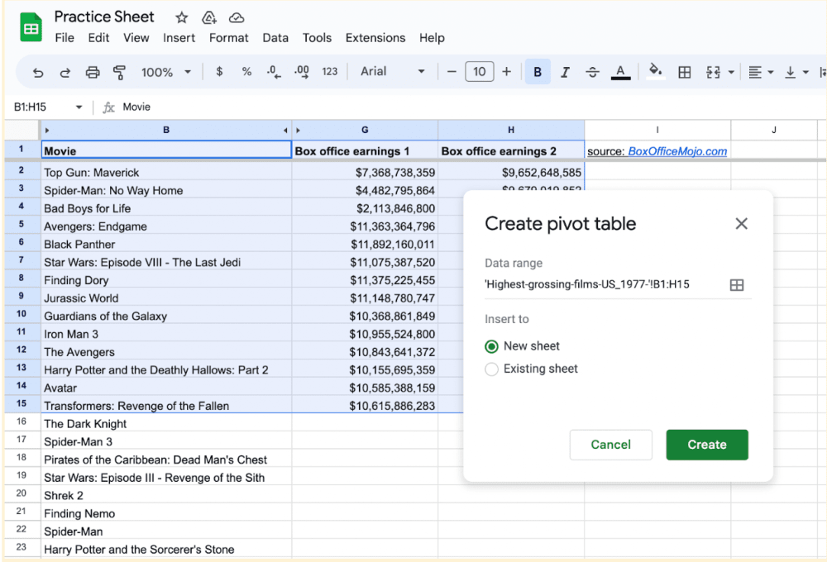Decrease decimal places
Screen dimensions: 827x562
coord(273,72)
